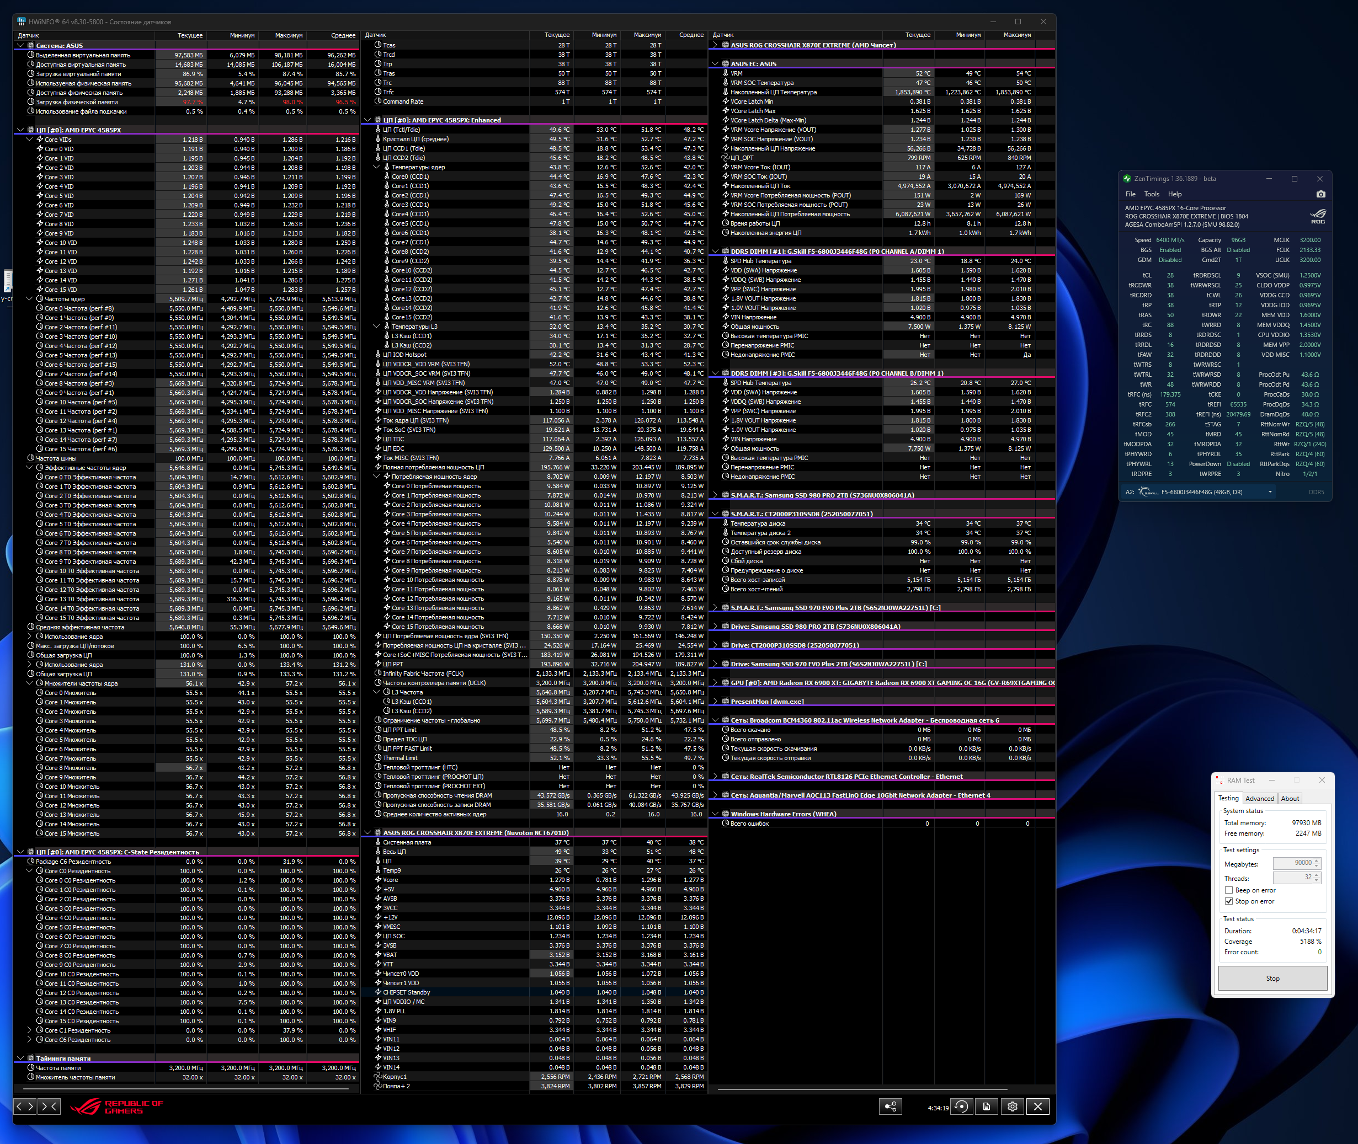Click the log file document icon
The height and width of the screenshot is (1144, 1358).
[x=986, y=1106]
